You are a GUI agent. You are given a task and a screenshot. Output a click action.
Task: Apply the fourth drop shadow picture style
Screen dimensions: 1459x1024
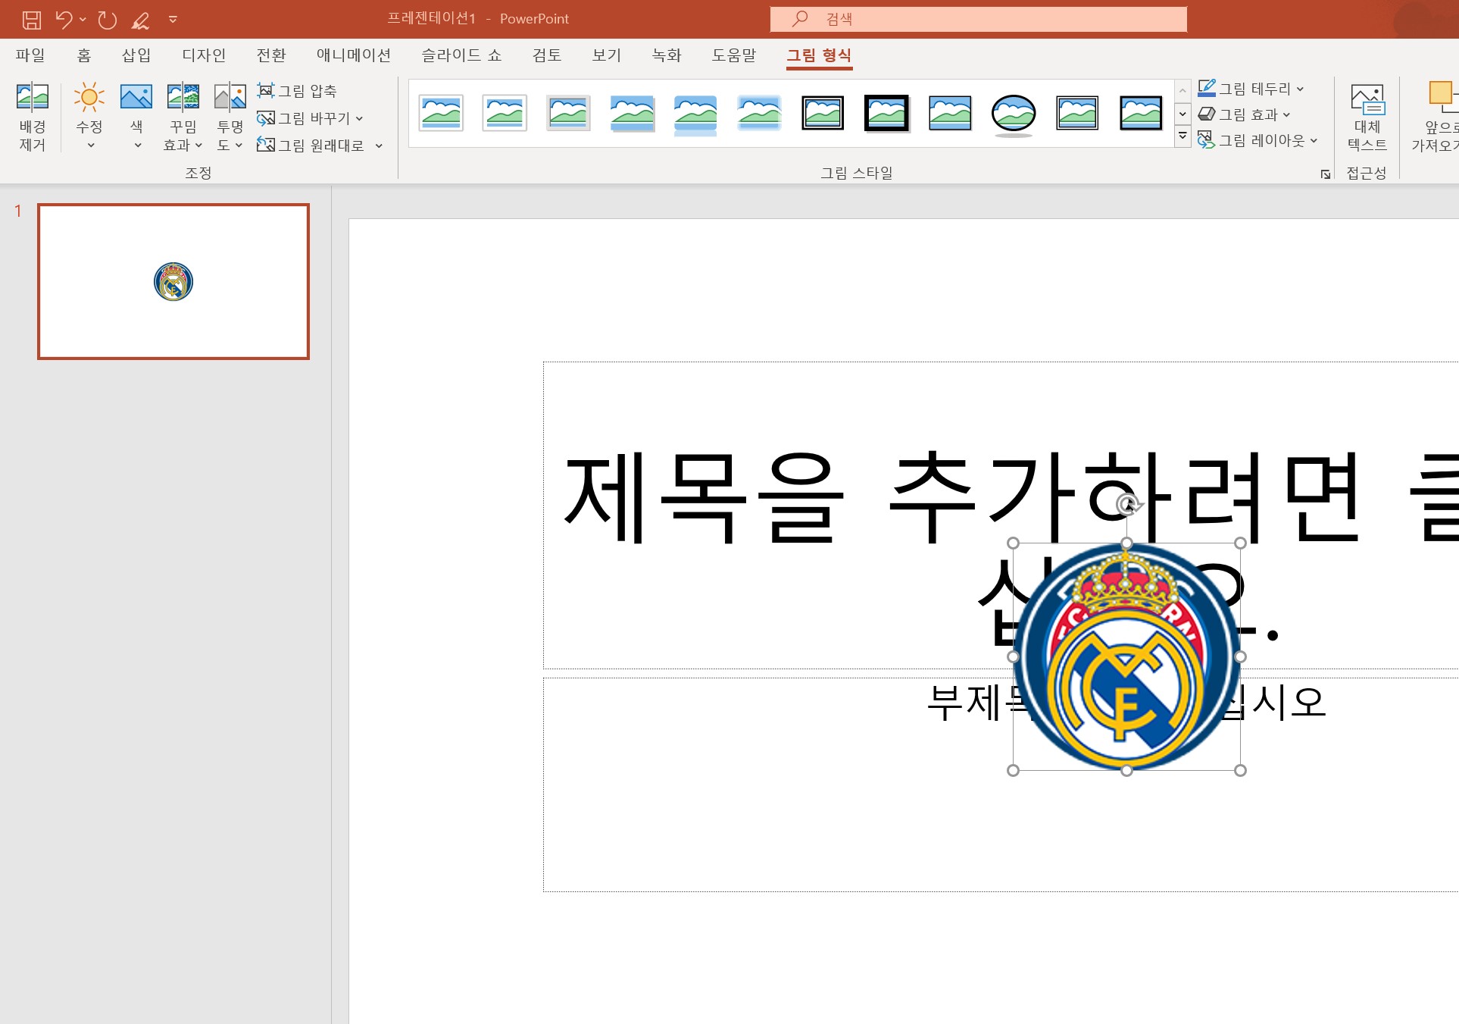[632, 113]
